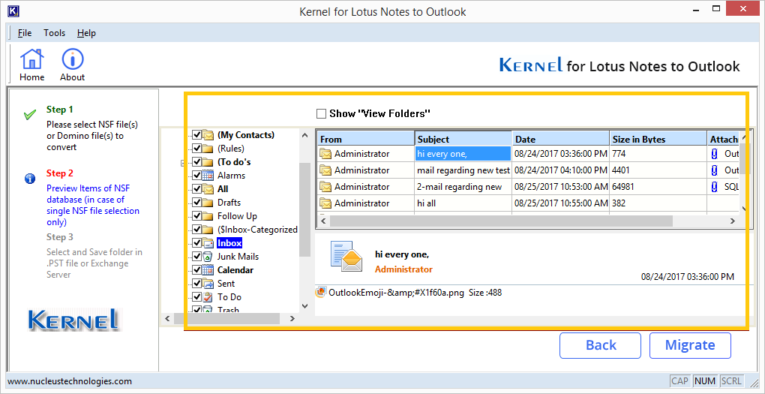This screenshot has width=765, height=394.
Task: Click envelope icon in 'hi every one,' row
Action: tap(325, 154)
